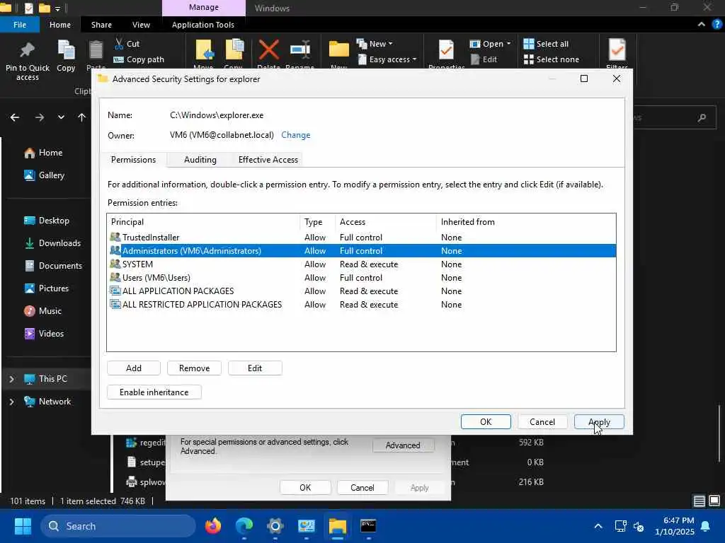The width and height of the screenshot is (725, 543).
Task: Expand the This PC tree node
Action: point(11,379)
